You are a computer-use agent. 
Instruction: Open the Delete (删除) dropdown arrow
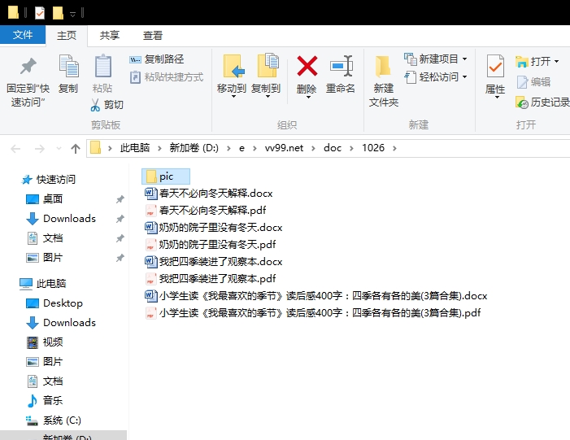pyautogui.click(x=308, y=97)
